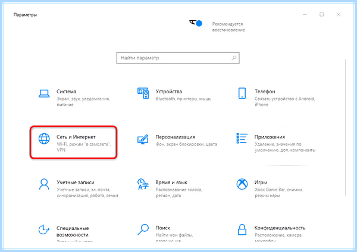Close the Параметры window
This screenshot has height=252, width=357.
pos(339,14)
